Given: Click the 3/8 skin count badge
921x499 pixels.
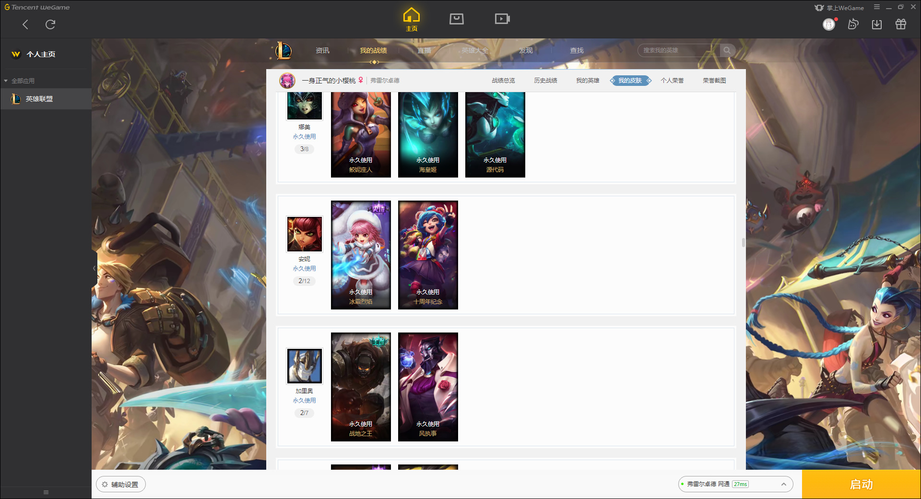Looking at the screenshot, I should [x=304, y=149].
